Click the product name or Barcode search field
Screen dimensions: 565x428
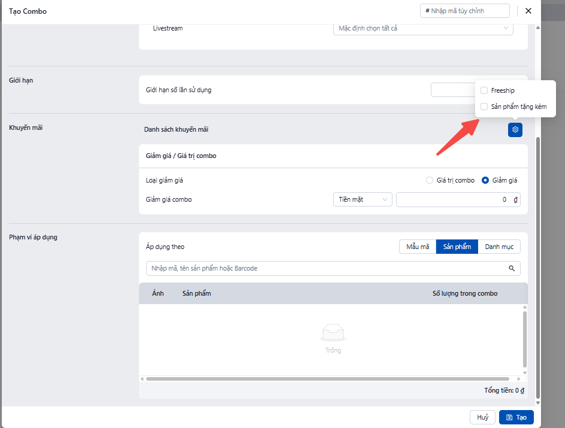pos(327,269)
